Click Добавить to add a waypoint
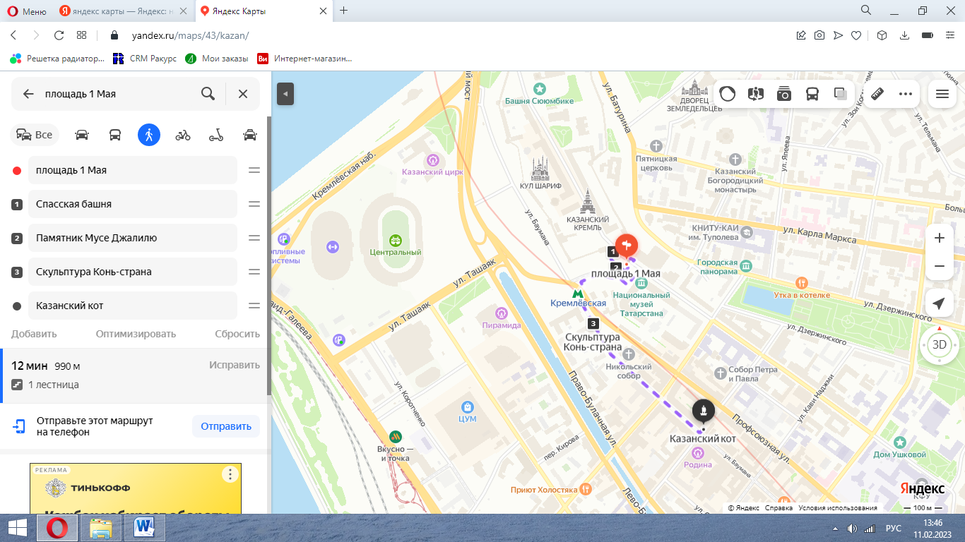This screenshot has width=965, height=542. (x=34, y=334)
